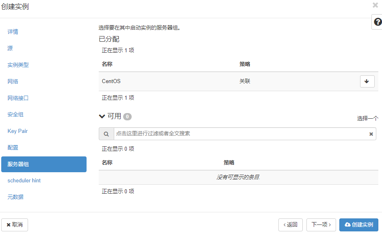Click the filter search input box

(240, 134)
